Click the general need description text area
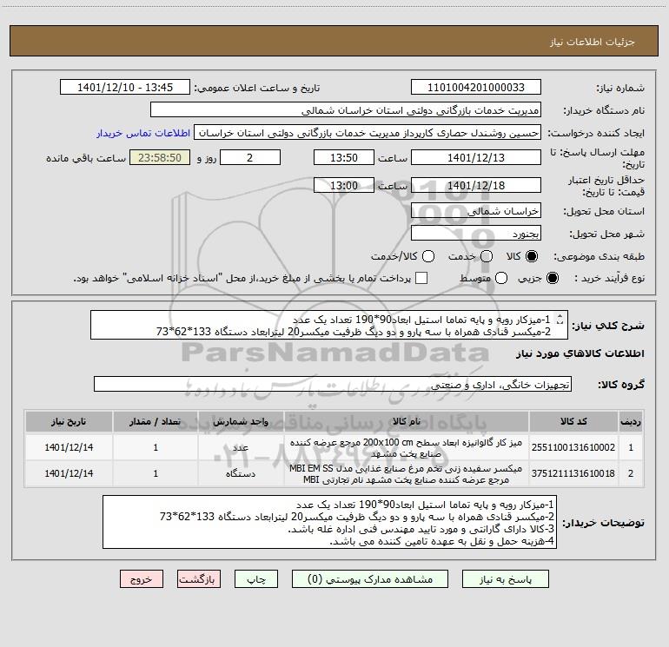 coord(329,325)
